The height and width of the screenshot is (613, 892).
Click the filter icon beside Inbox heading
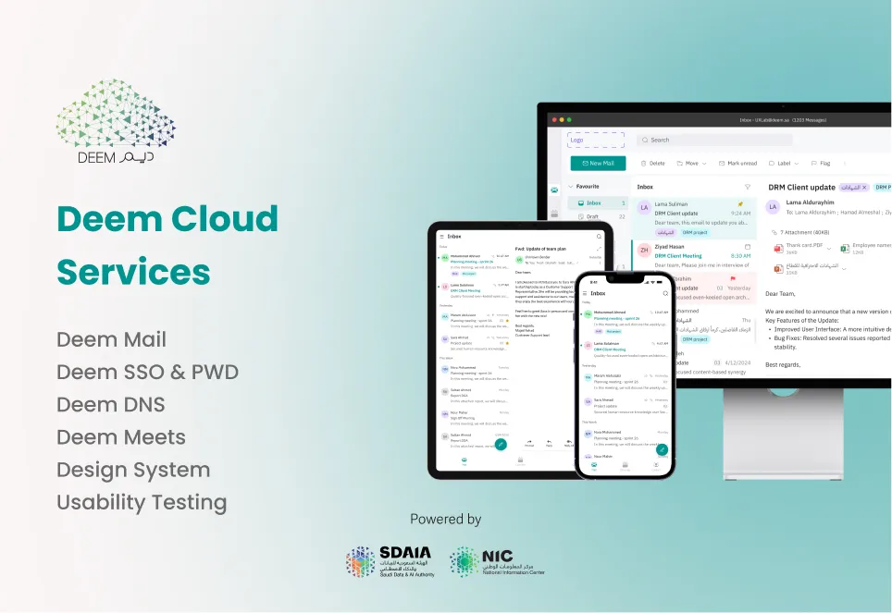pyautogui.click(x=748, y=187)
